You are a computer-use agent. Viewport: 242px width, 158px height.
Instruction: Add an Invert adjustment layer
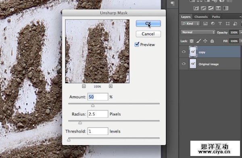point(196,8)
